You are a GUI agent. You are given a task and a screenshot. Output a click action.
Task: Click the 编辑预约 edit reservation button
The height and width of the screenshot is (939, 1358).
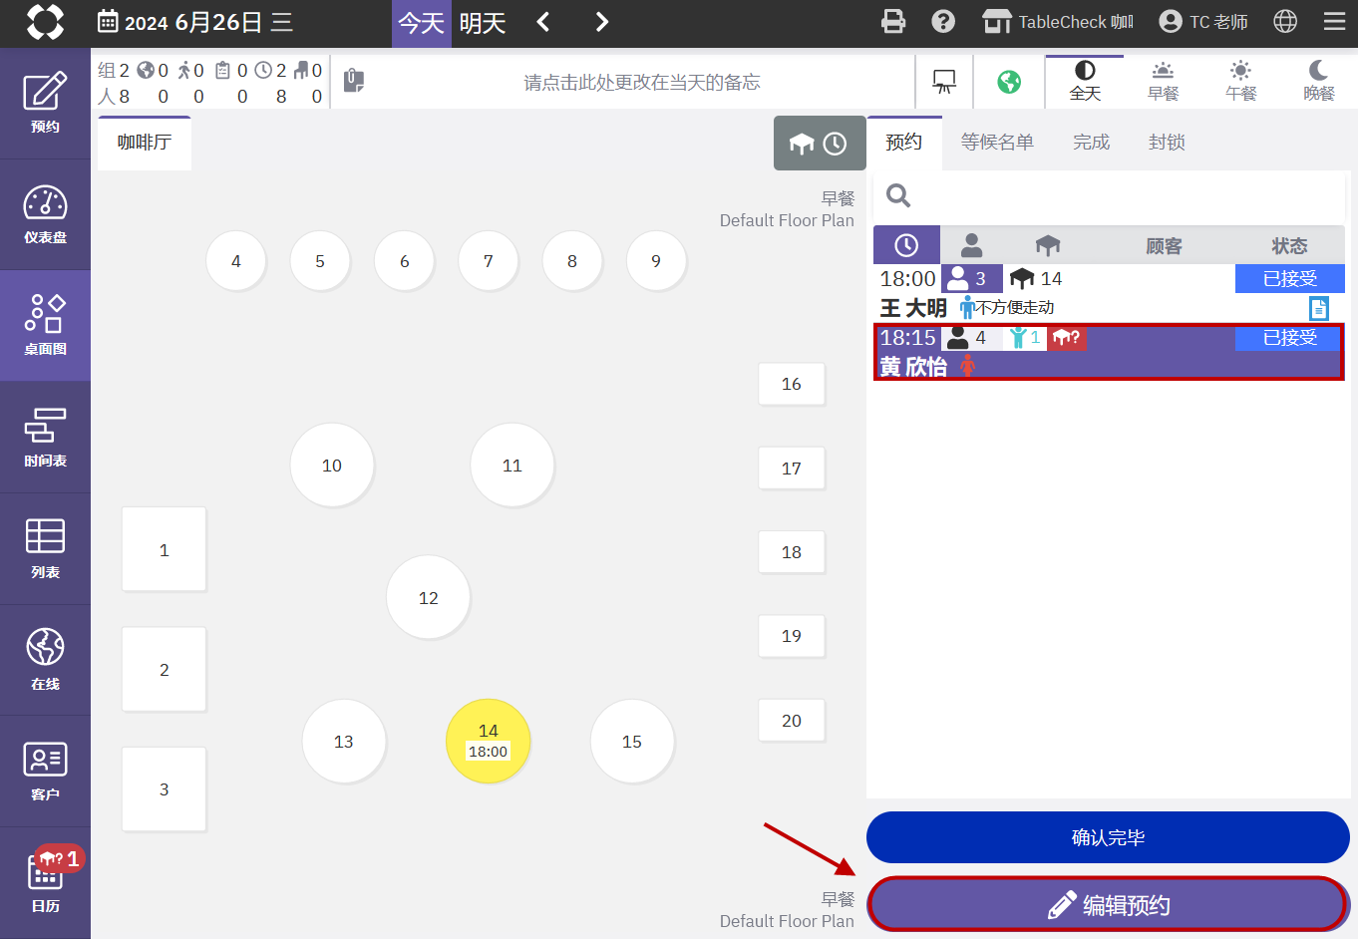pos(1108,905)
